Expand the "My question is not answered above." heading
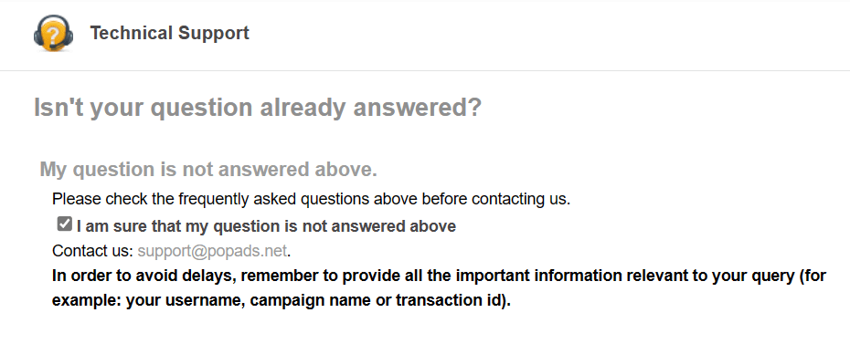The image size is (850, 344). click(x=208, y=170)
